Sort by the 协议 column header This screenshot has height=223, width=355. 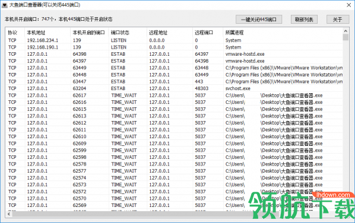coord(15,33)
